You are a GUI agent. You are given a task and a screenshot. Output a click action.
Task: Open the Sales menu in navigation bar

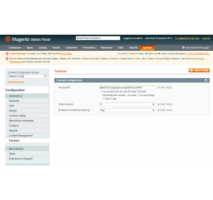[30, 48]
